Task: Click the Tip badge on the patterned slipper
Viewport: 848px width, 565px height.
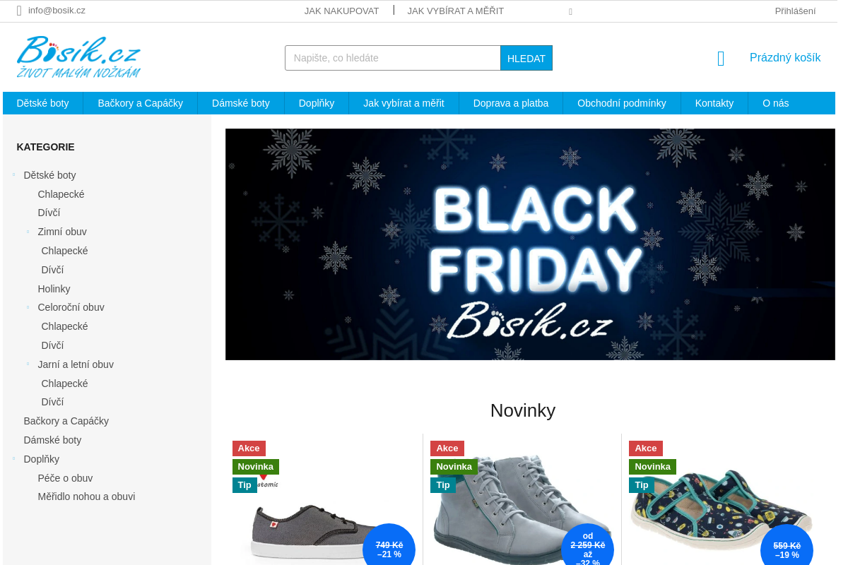Action: [642, 485]
